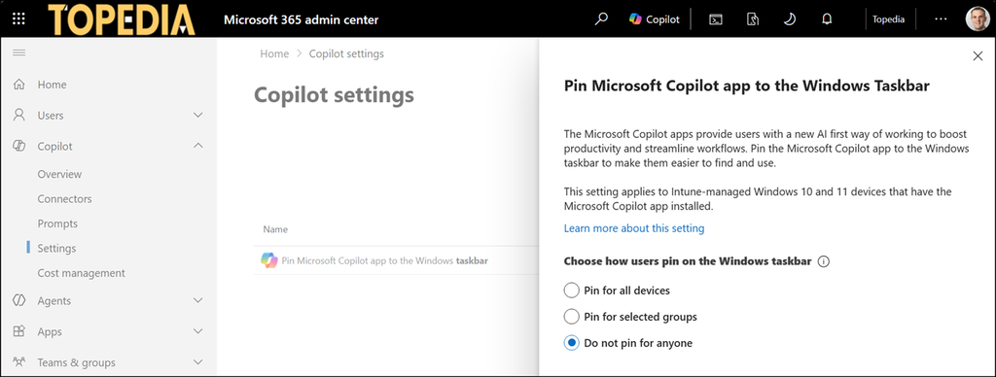
Task: Click the Copilot sidebar icon
Action: pos(19,146)
